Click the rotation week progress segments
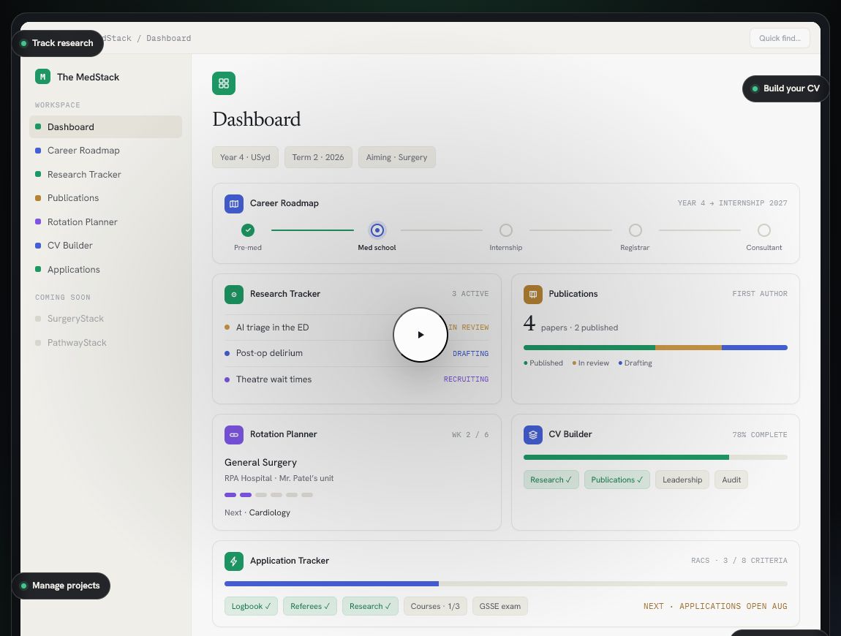 (268, 495)
